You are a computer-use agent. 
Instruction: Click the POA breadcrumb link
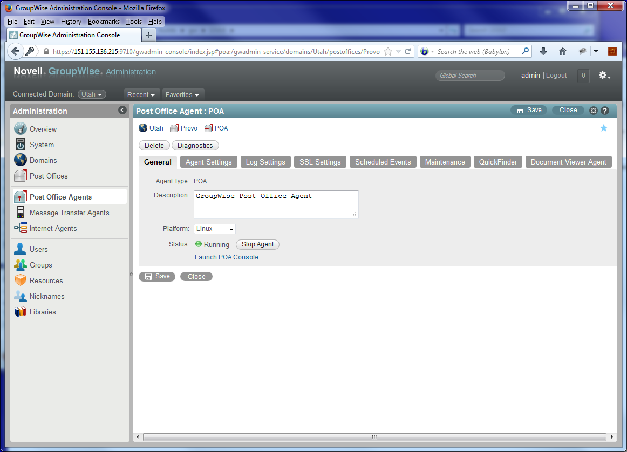(221, 128)
